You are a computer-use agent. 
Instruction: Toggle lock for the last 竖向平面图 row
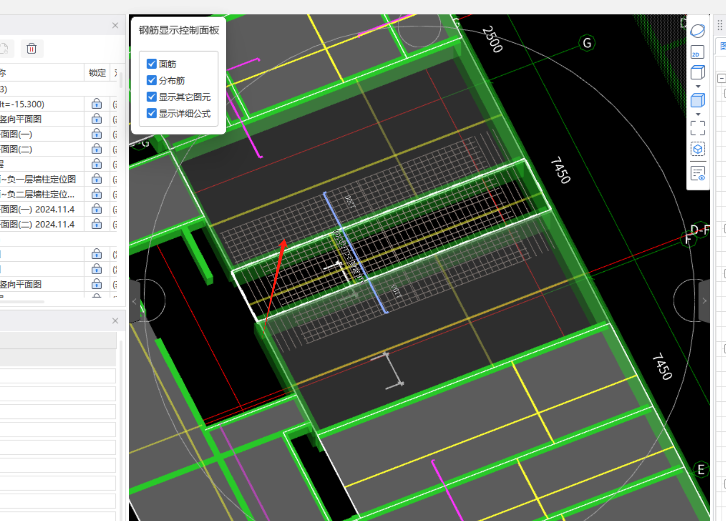point(97,284)
